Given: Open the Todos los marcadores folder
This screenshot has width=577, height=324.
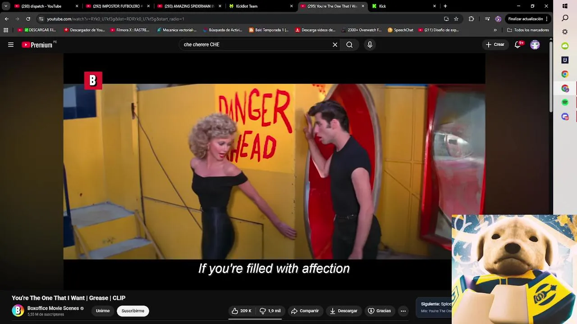Looking at the screenshot, I should (528, 30).
